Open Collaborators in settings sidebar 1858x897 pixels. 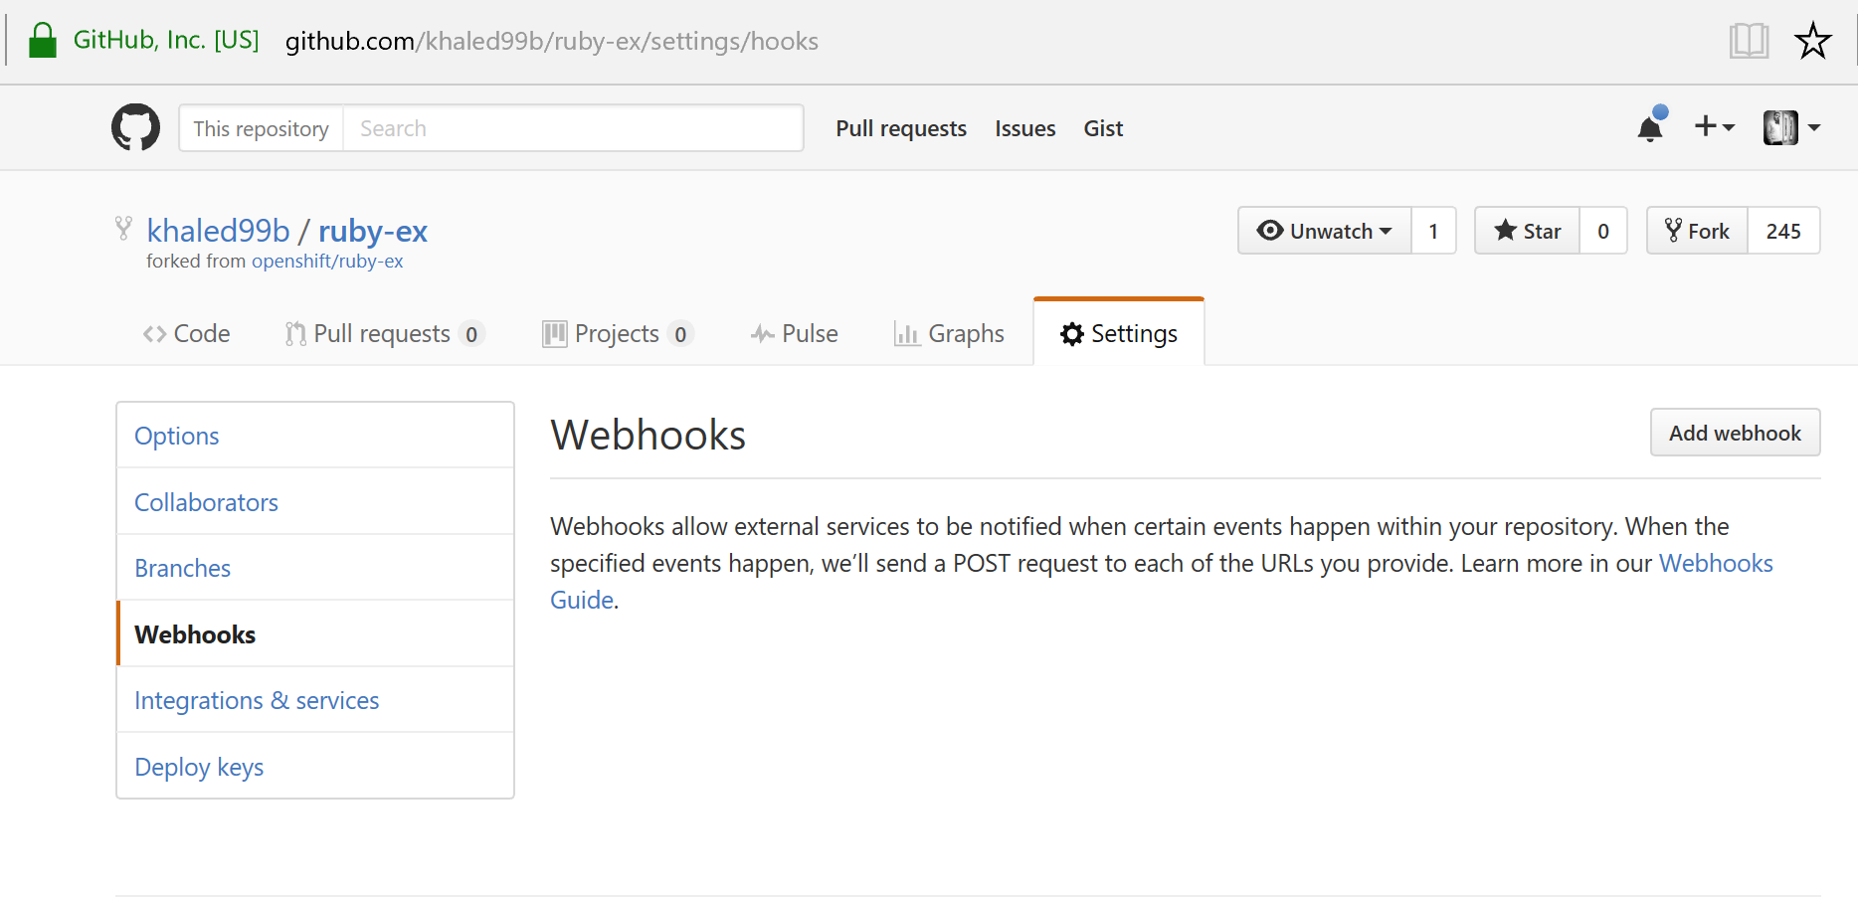[x=315, y=502]
